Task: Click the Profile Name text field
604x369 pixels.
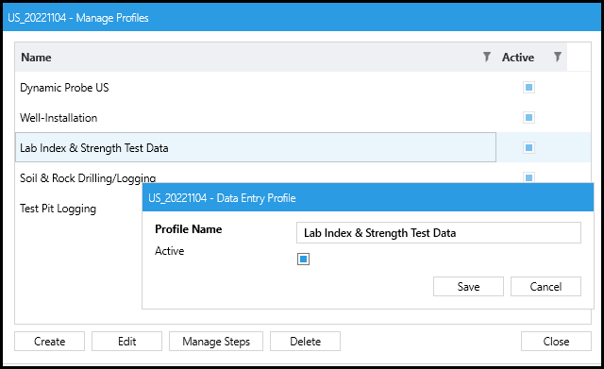Action: point(438,233)
